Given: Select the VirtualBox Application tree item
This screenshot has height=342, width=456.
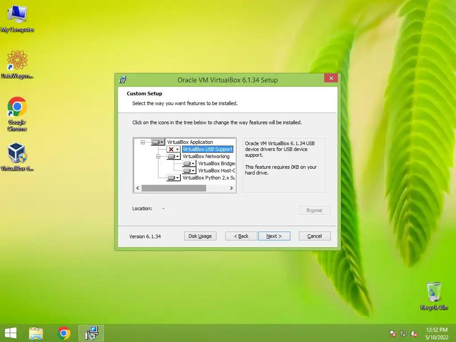Looking at the screenshot, I should click(x=190, y=142).
